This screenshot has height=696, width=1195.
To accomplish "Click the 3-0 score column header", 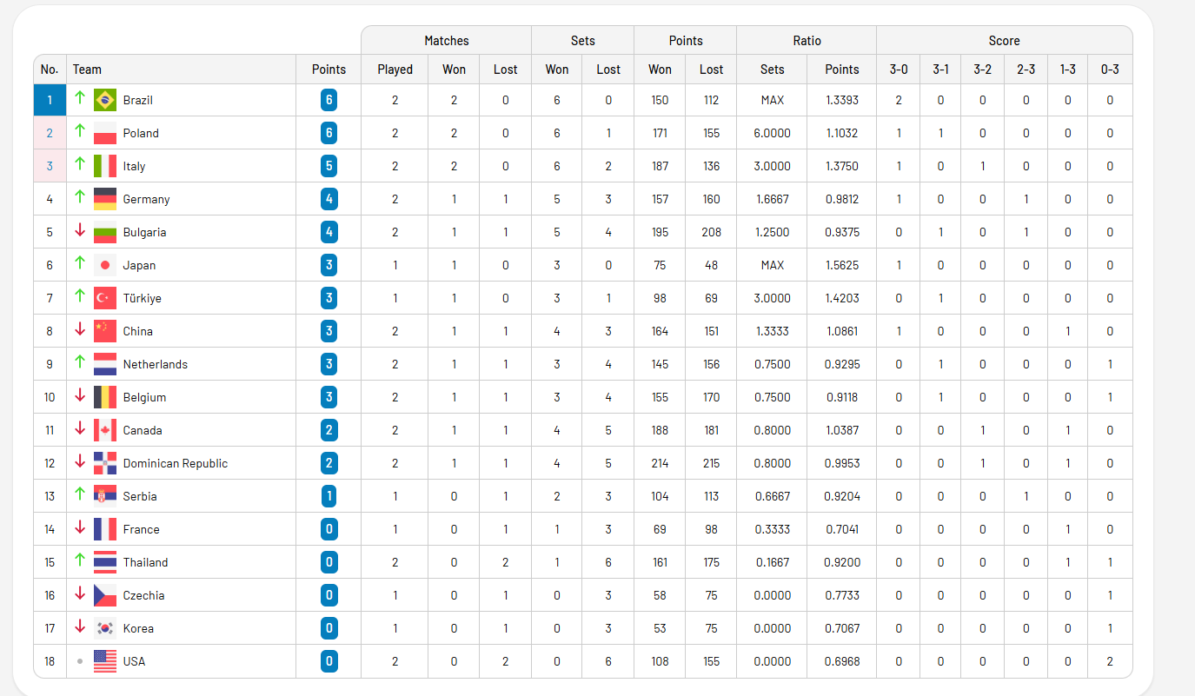I will pos(899,70).
